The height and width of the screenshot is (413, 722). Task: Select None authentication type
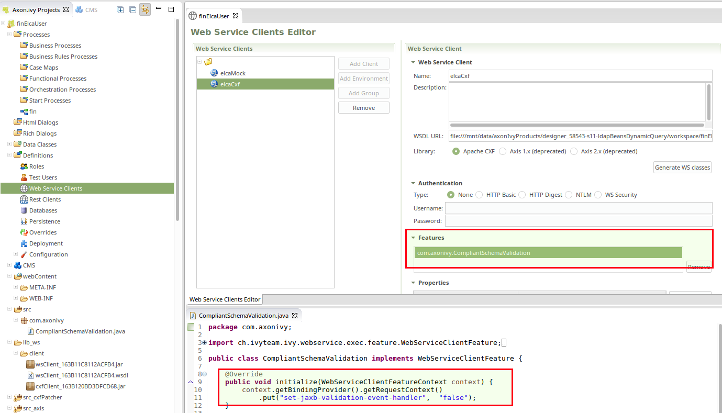[451, 195]
